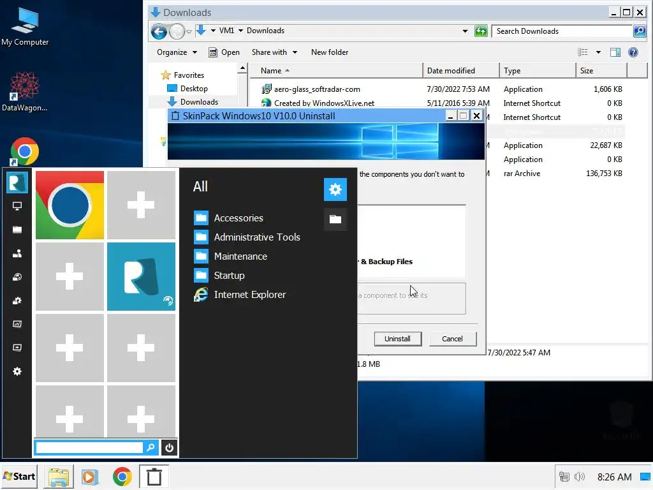Click the New folder button
This screenshot has height=490, width=653.
coord(330,52)
